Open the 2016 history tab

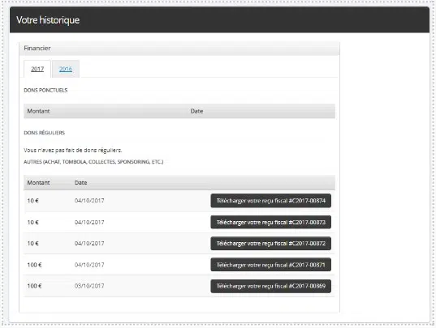[x=66, y=69]
